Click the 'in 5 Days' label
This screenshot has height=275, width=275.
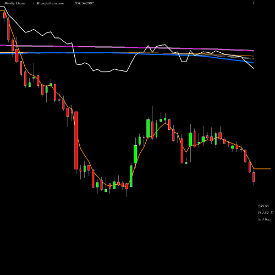[264, 219]
